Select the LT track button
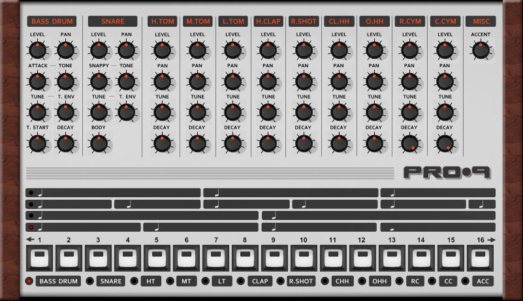 click(221, 281)
